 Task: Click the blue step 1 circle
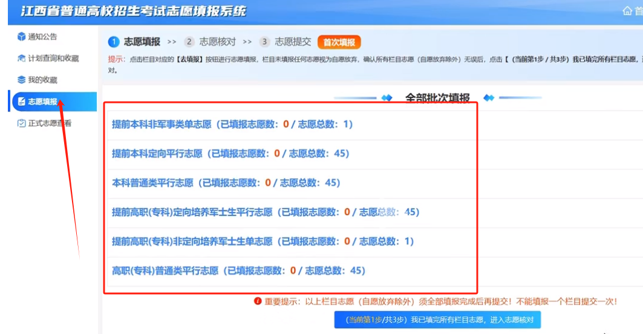point(113,42)
